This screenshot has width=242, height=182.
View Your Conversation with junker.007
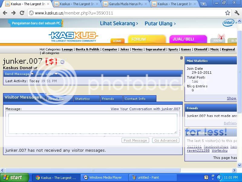pos(146,109)
